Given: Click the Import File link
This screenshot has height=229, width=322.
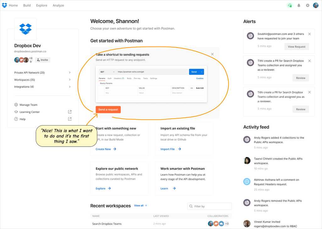Looking at the screenshot, I should click(168, 149).
